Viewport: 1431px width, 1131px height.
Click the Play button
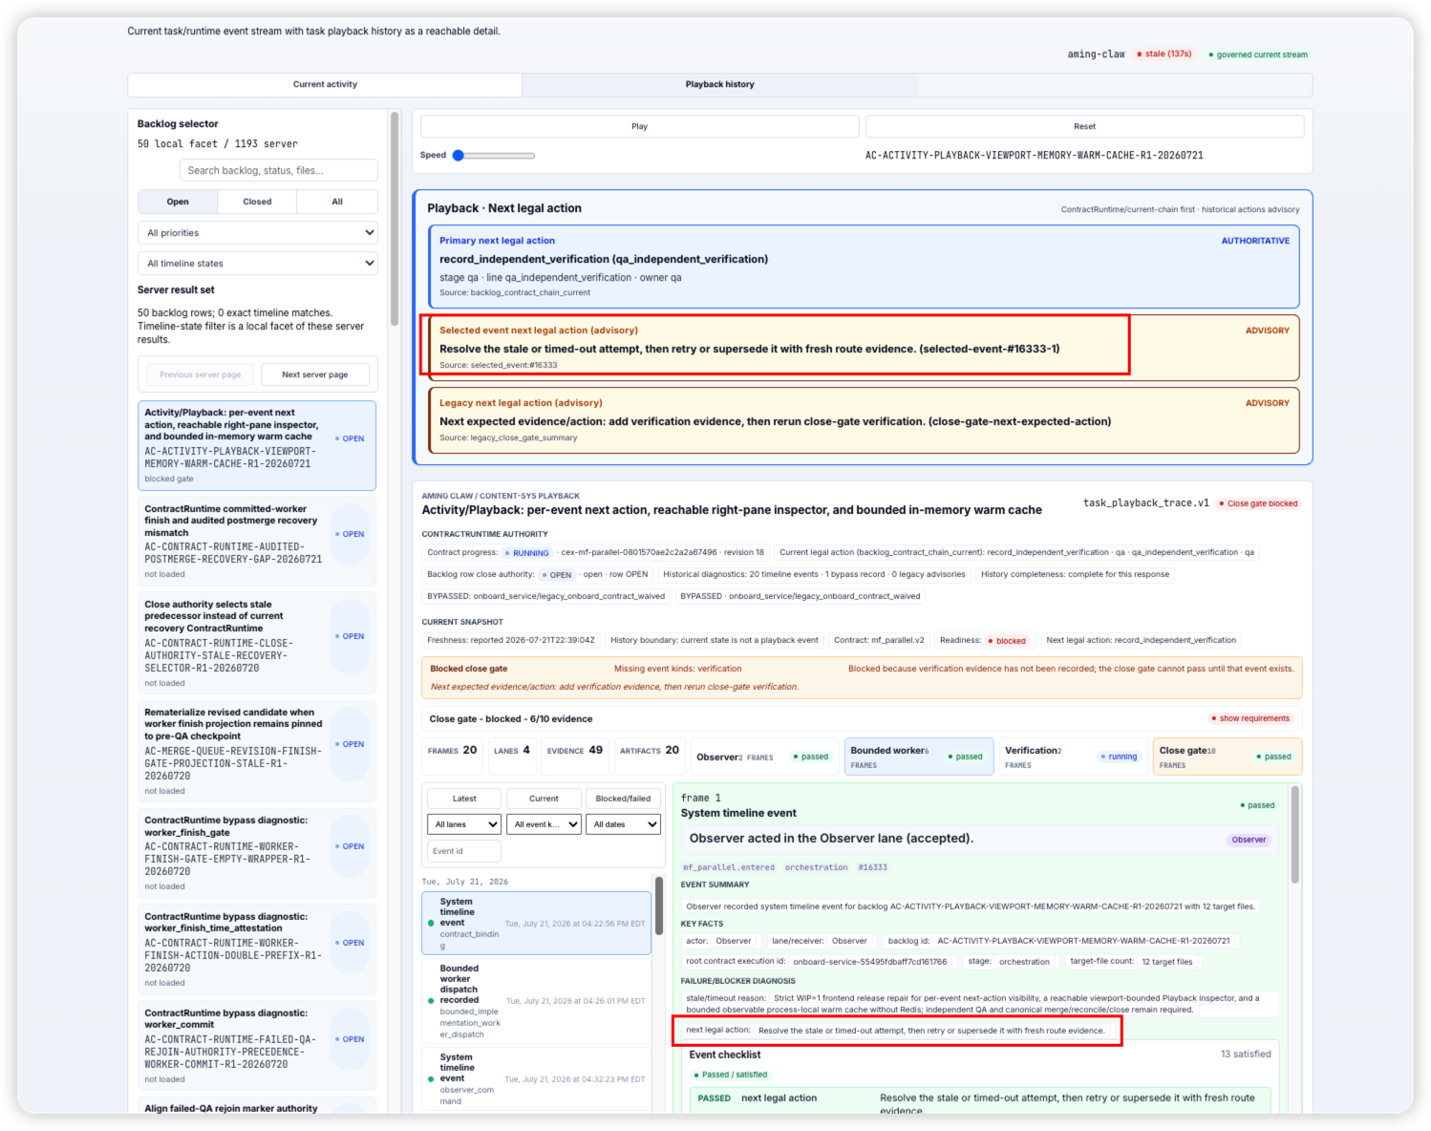(x=639, y=126)
